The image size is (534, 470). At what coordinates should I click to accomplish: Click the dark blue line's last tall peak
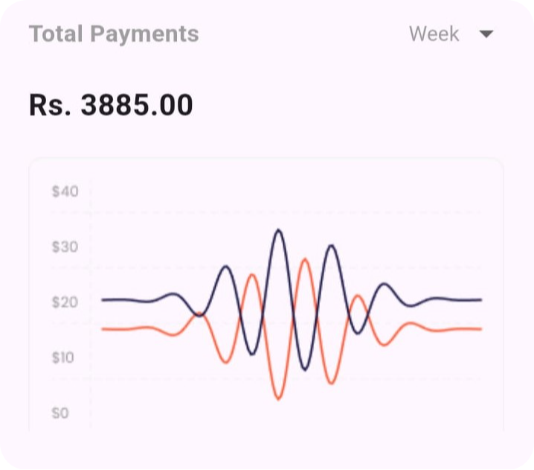(331, 246)
